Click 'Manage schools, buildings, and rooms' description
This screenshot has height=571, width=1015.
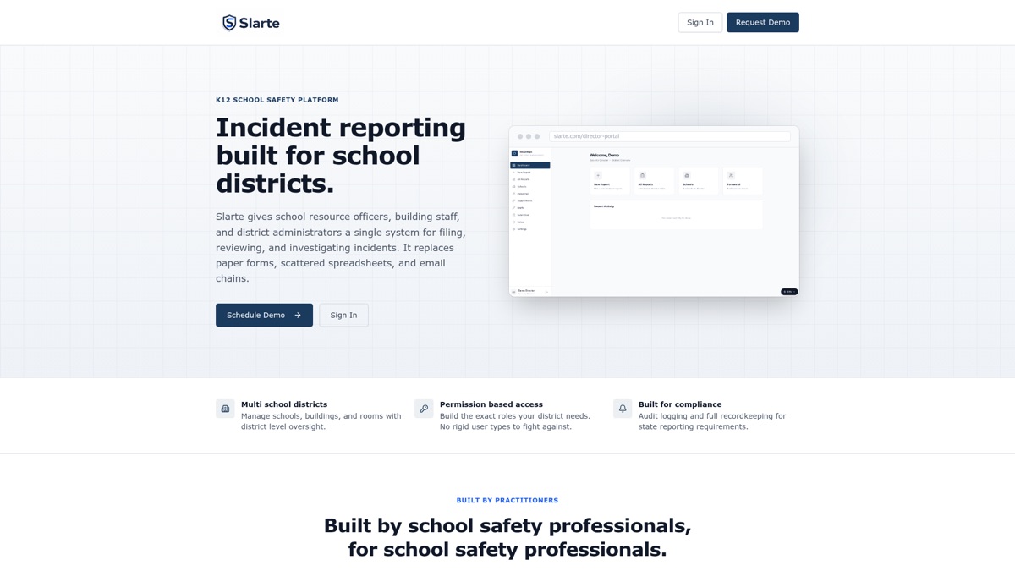coord(321,421)
